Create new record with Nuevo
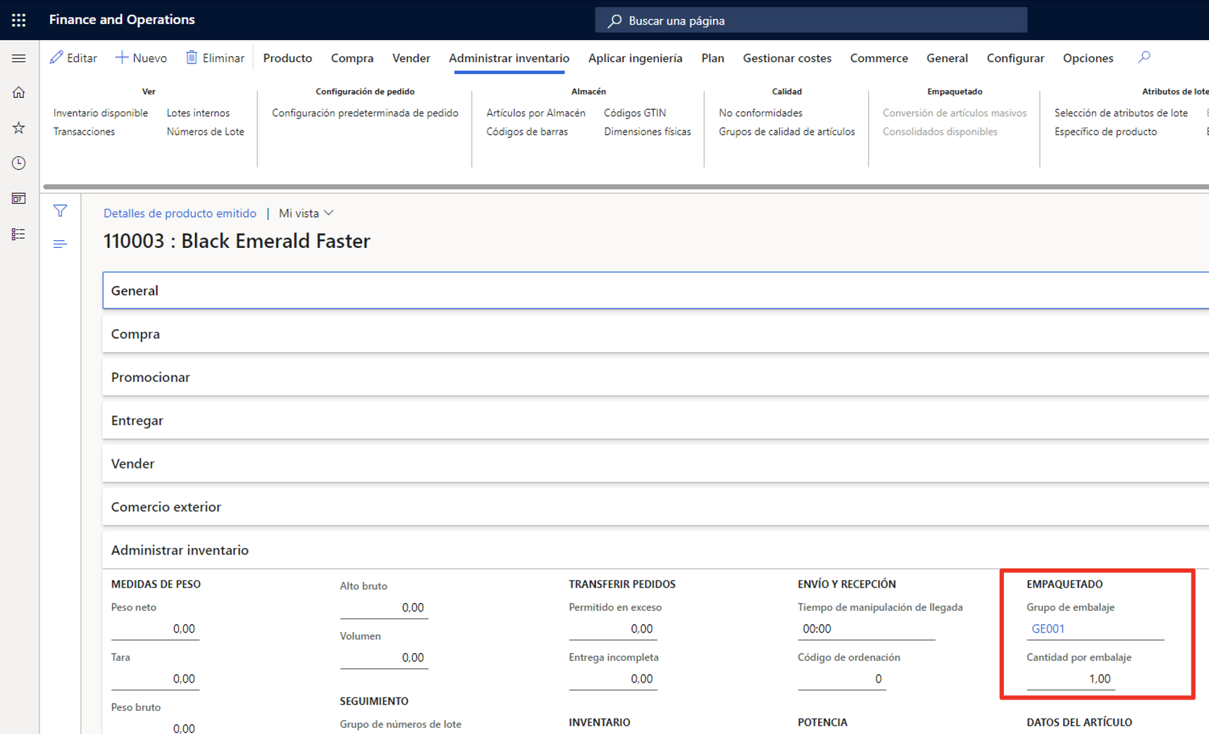Screen dimensions: 1209x734 coord(141,58)
